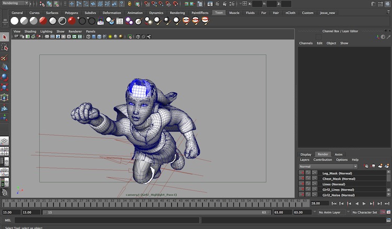Select the Girl2_Lines render layer
Viewport: 392px width, 229px height.
pyautogui.click(x=337, y=189)
